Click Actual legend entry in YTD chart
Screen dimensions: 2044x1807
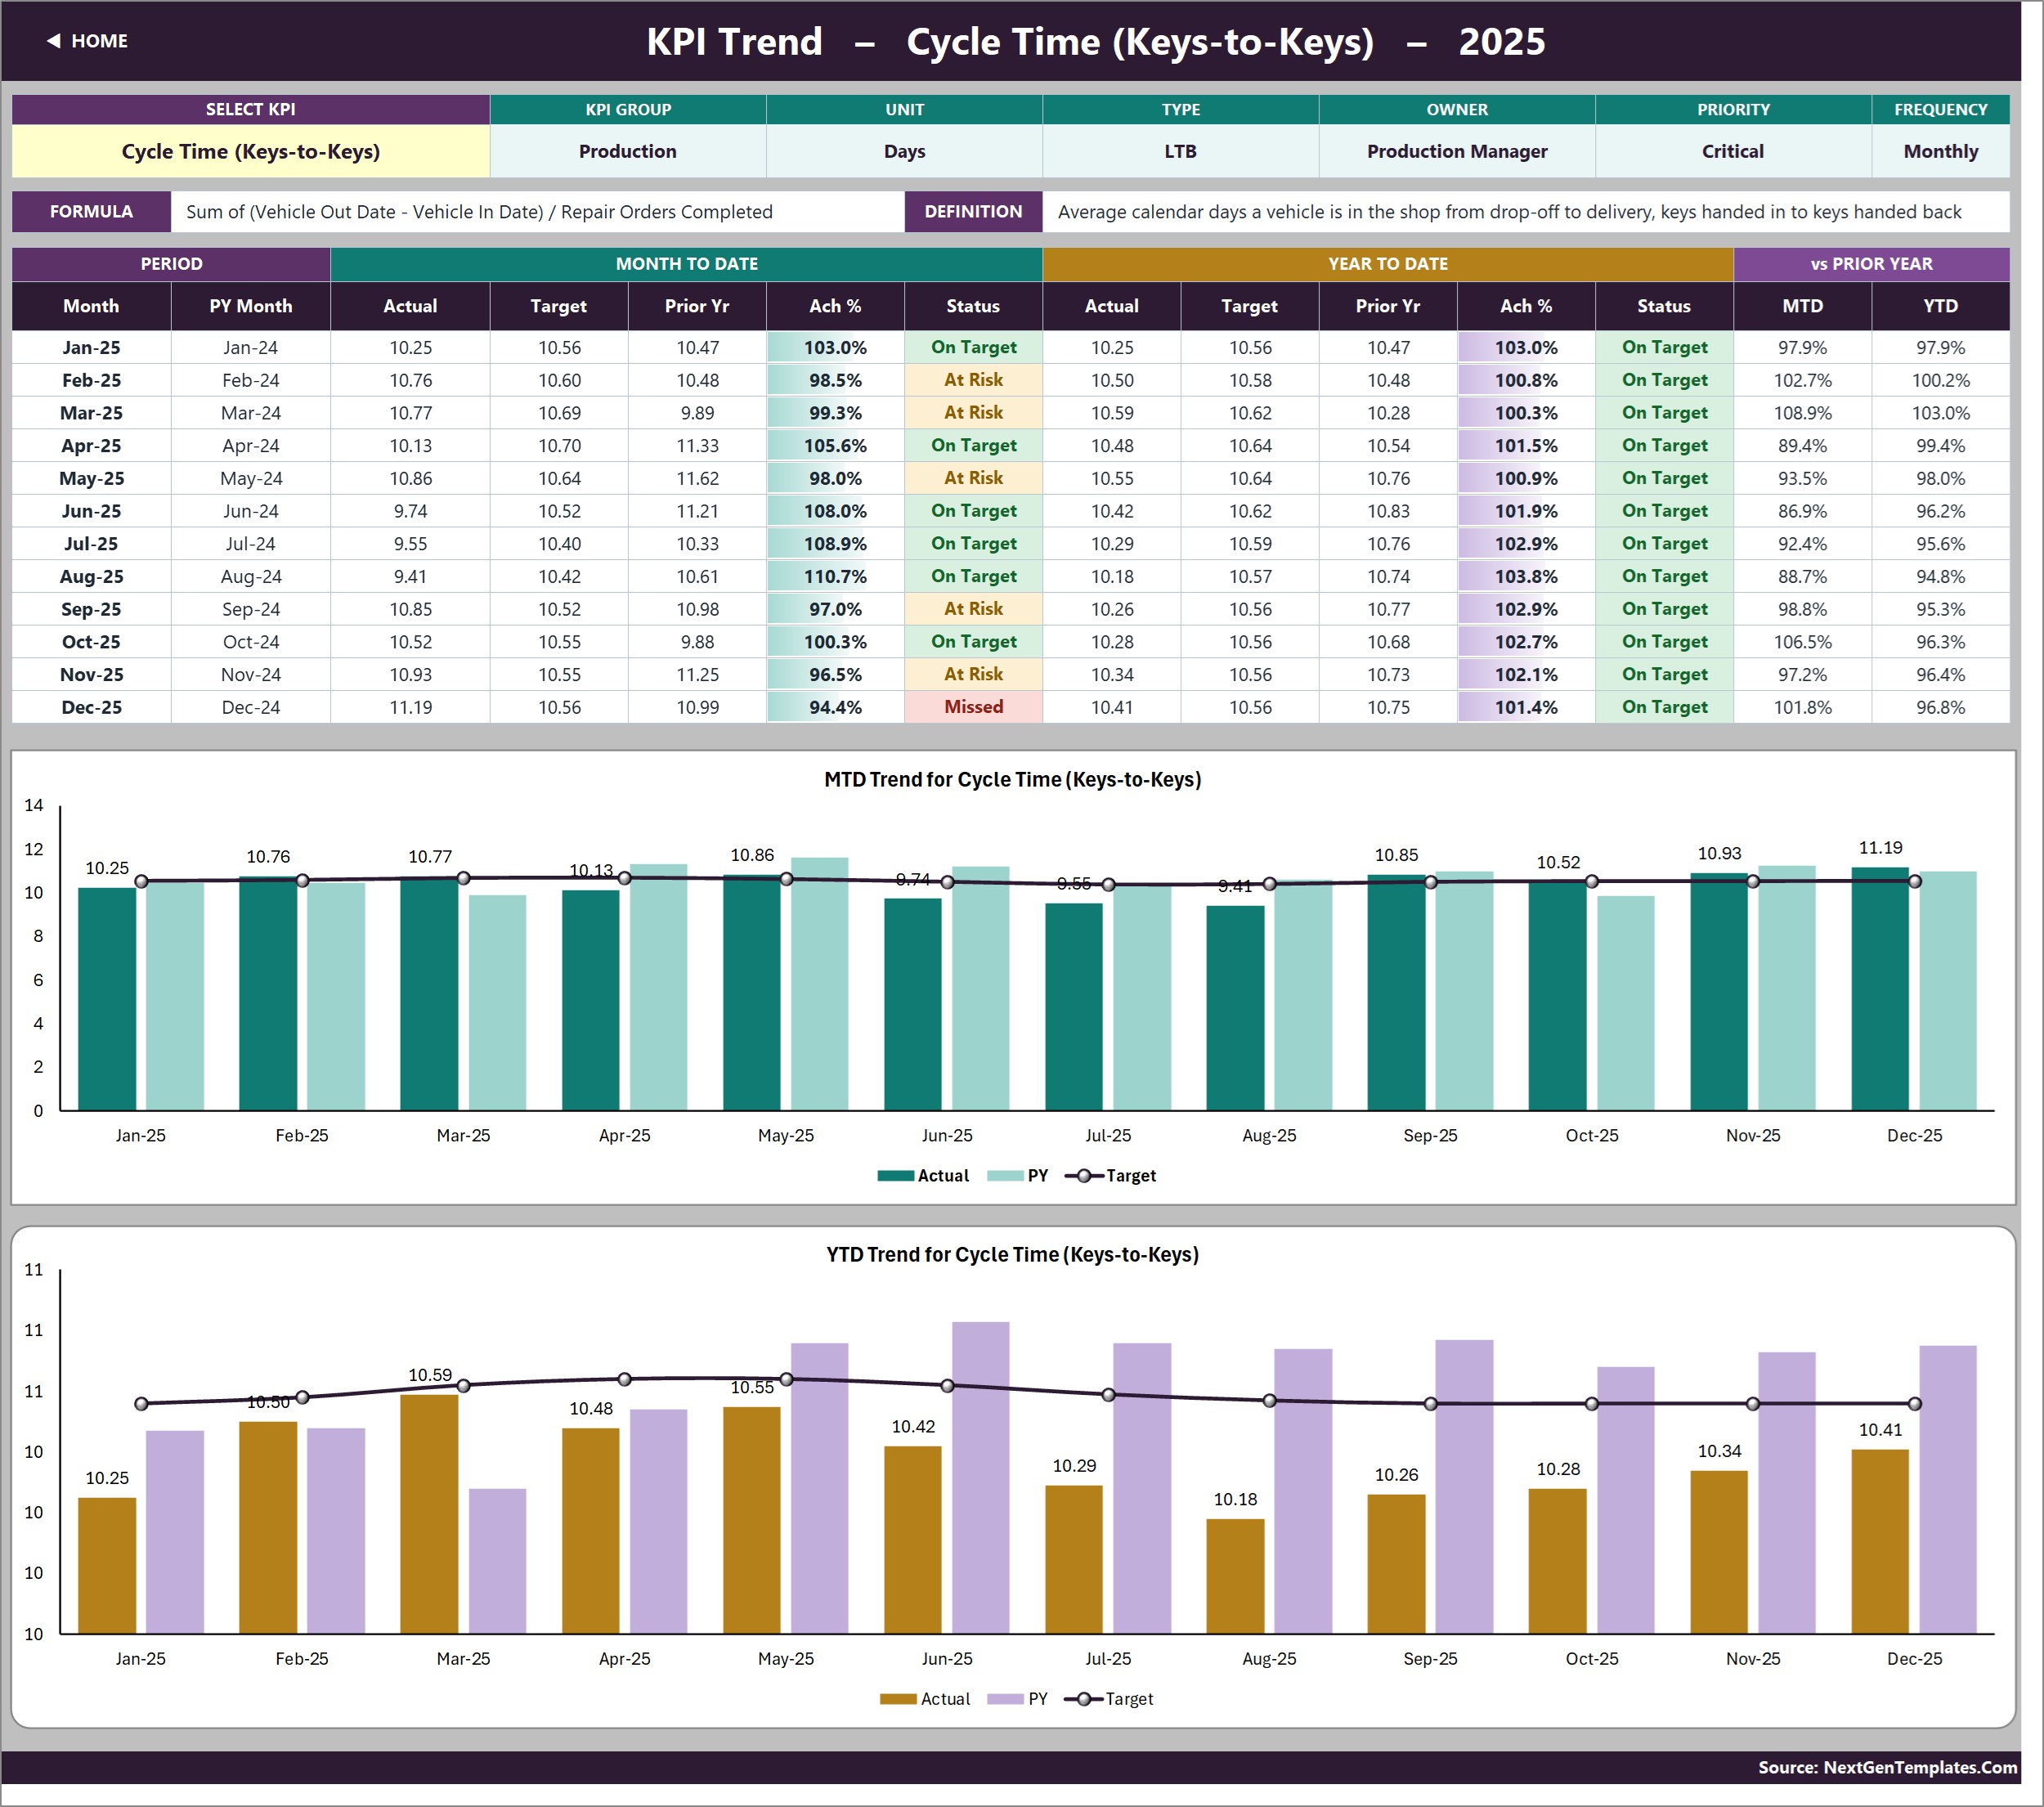coord(925,1699)
